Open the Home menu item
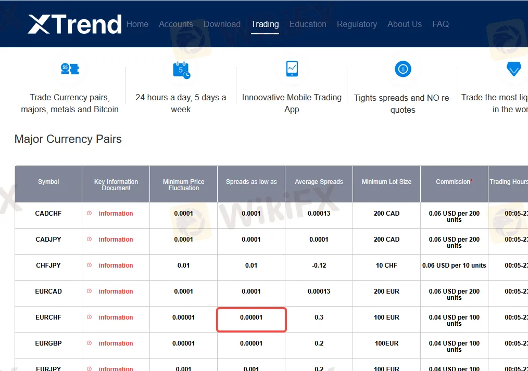 point(137,24)
